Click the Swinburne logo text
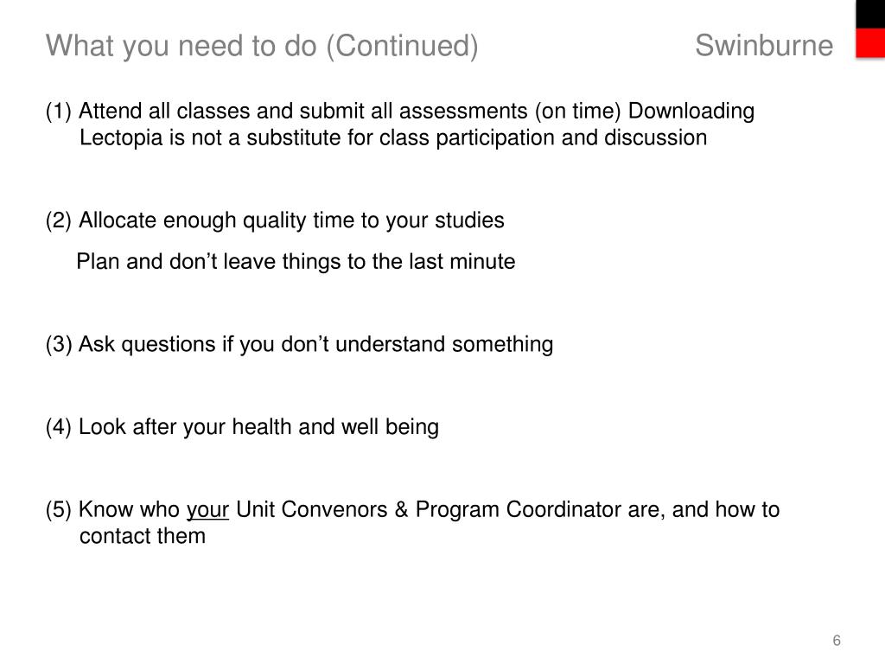Image resolution: width=885 pixels, height=664 pixels. pyautogui.click(x=764, y=45)
